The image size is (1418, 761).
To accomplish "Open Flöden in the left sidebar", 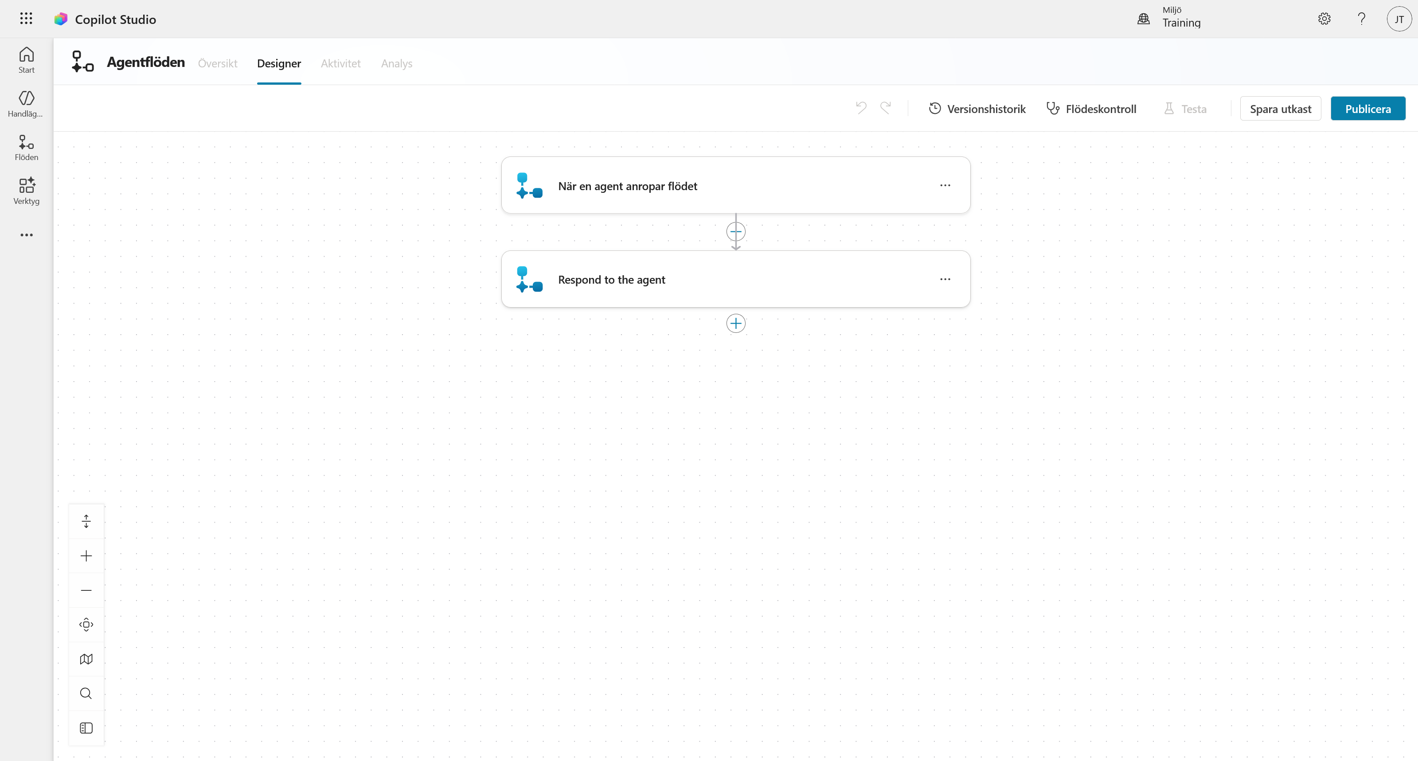I will point(27,148).
